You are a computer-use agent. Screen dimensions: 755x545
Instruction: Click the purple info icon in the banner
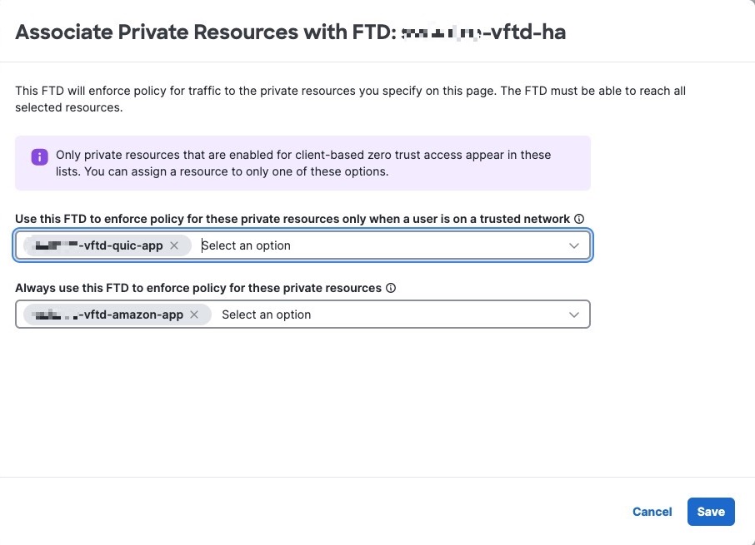(39, 156)
